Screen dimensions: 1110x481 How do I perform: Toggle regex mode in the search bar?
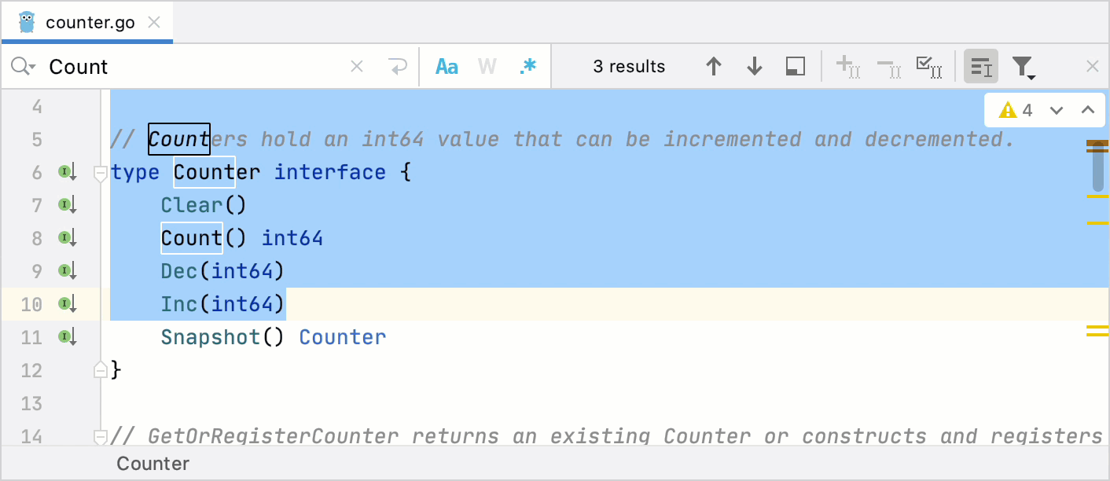pyautogui.click(x=527, y=66)
